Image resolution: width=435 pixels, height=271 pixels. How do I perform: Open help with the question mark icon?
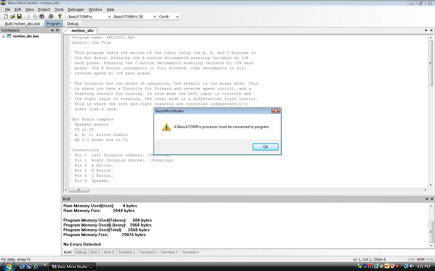pos(60,17)
